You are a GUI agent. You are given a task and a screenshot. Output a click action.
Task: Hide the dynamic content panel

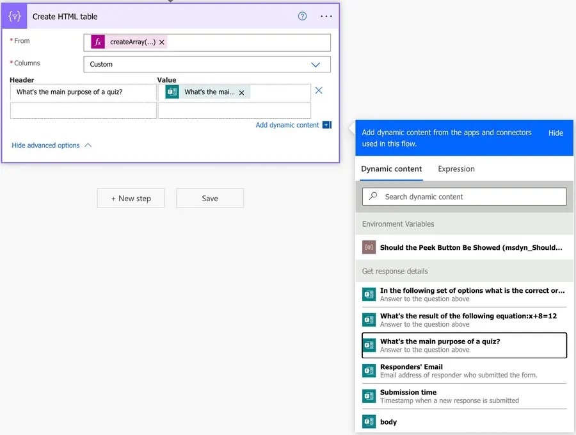pyautogui.click(x=556, y=133)
